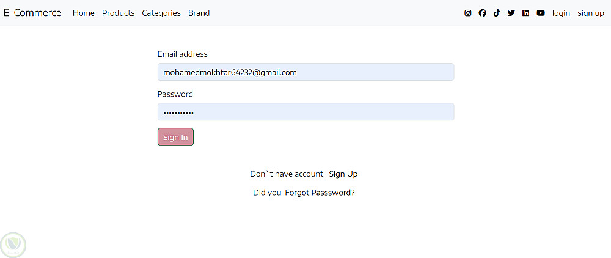The width and height of the screenshot is (611, 258).
Task: Select Categories in the navigation bar
Action: [x=161, y=13]
